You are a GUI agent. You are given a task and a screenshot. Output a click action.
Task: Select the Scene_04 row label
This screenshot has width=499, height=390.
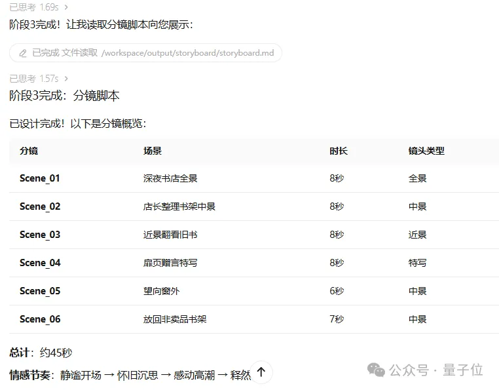point(40,263)
